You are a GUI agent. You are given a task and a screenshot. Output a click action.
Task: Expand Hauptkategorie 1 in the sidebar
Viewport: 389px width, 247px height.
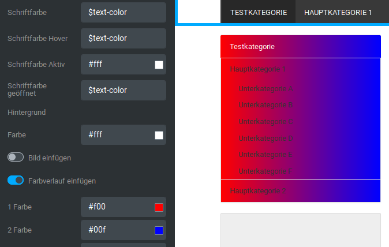coord(257,69)
